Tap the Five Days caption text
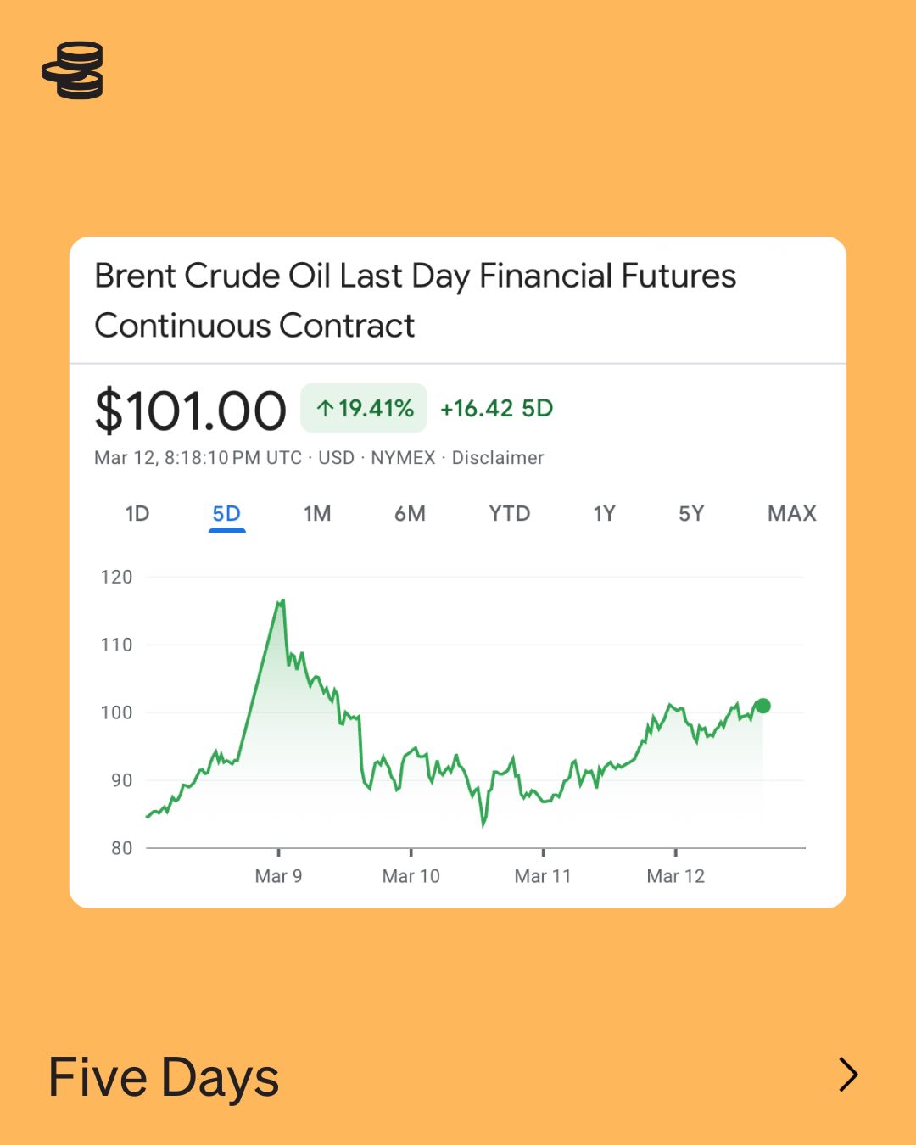Image resolution: width=916 pixels, height=1145 pixels. click(164, 1077)
